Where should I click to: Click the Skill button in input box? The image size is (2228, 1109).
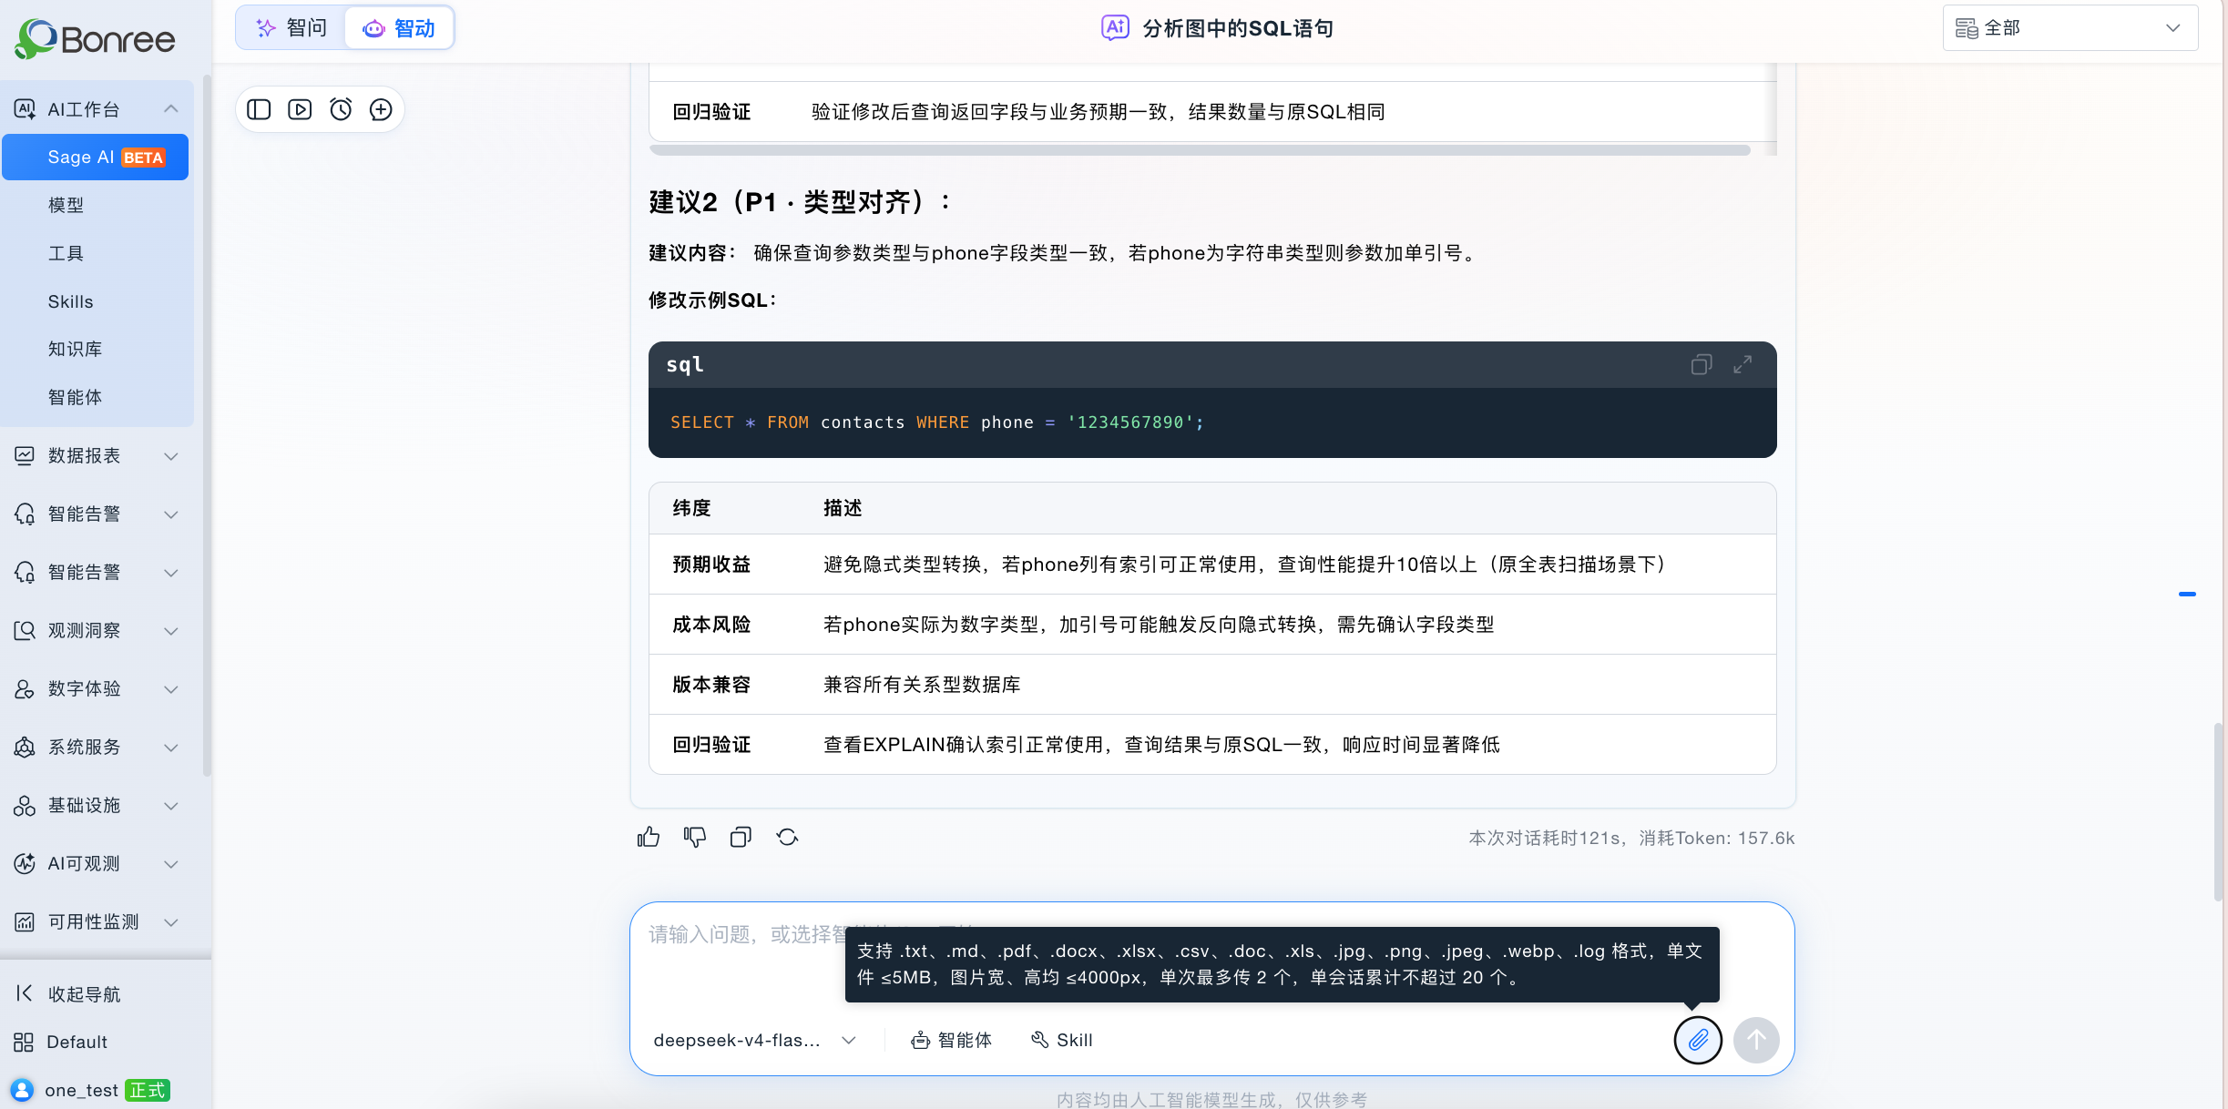click(x=1062, y=1040)
